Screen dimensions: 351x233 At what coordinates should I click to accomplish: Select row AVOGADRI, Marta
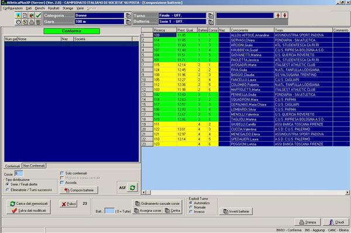point(246,65)
